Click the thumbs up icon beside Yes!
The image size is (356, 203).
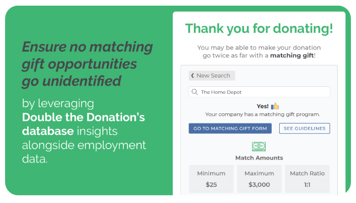tap(275, 106)
